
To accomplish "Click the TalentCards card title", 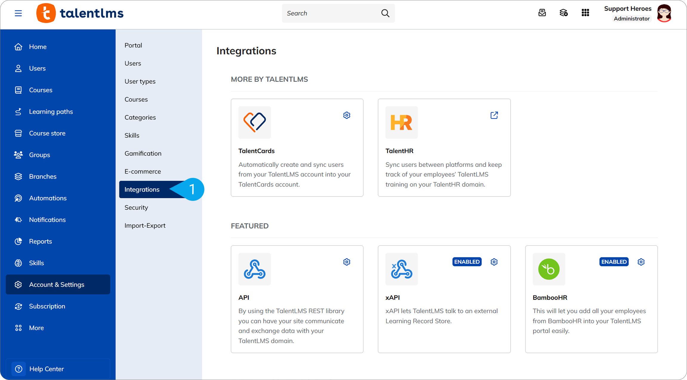I will point(256,151).
